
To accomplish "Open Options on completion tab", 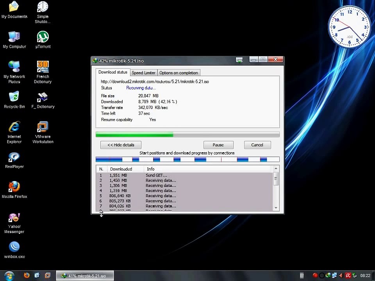I will (x=179, y=73).
